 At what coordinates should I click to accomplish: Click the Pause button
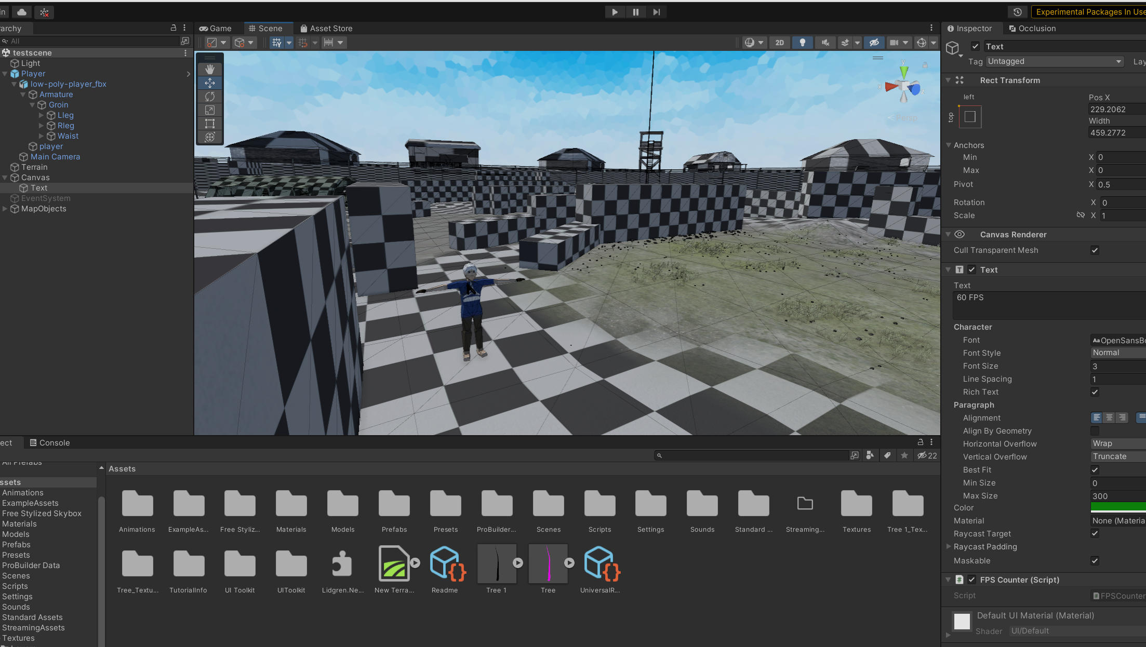635,12
